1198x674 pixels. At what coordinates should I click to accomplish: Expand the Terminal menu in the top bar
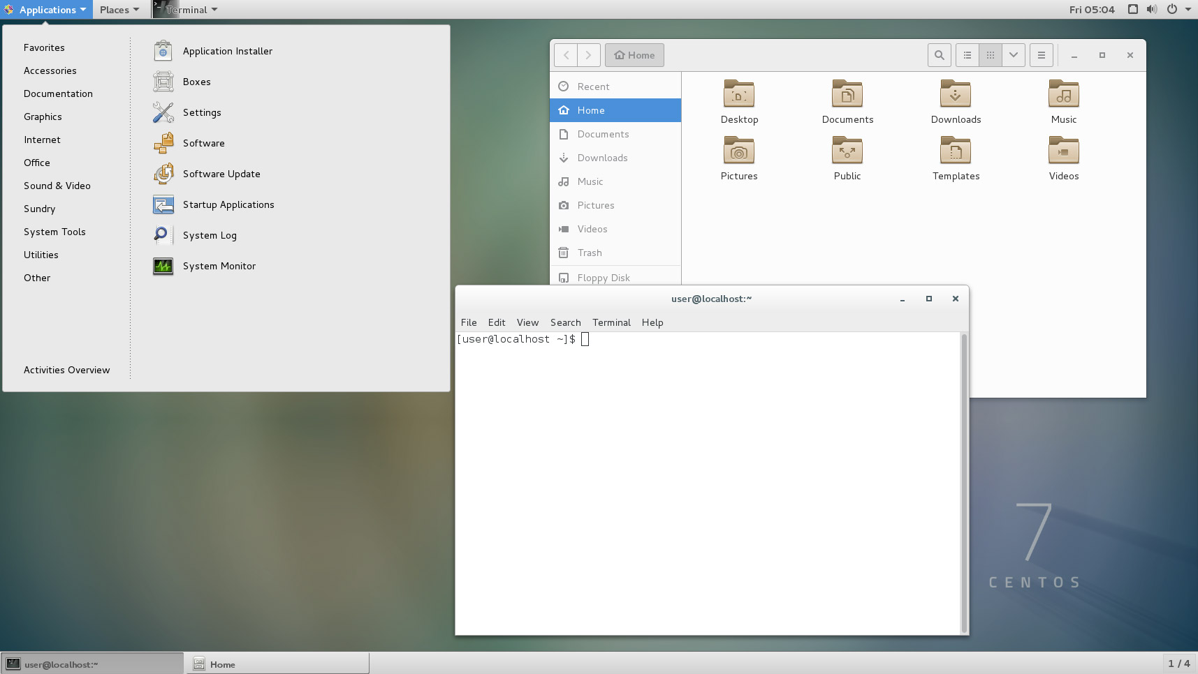click(185, 9)
